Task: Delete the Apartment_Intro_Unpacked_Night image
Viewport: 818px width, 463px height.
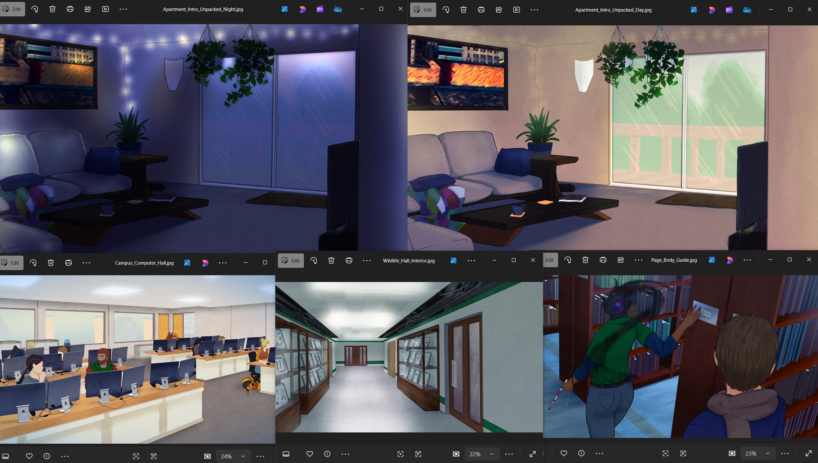Action: (x=52, y=9)
